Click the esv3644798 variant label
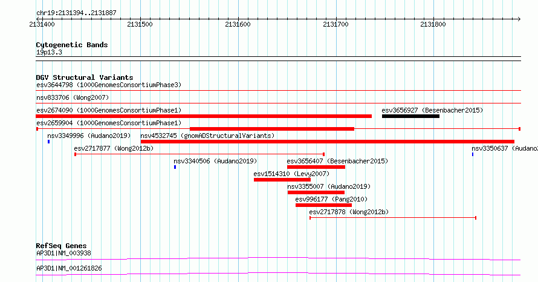Image resolution: width=538 pixels, height=282 pixels. [109, 85]
